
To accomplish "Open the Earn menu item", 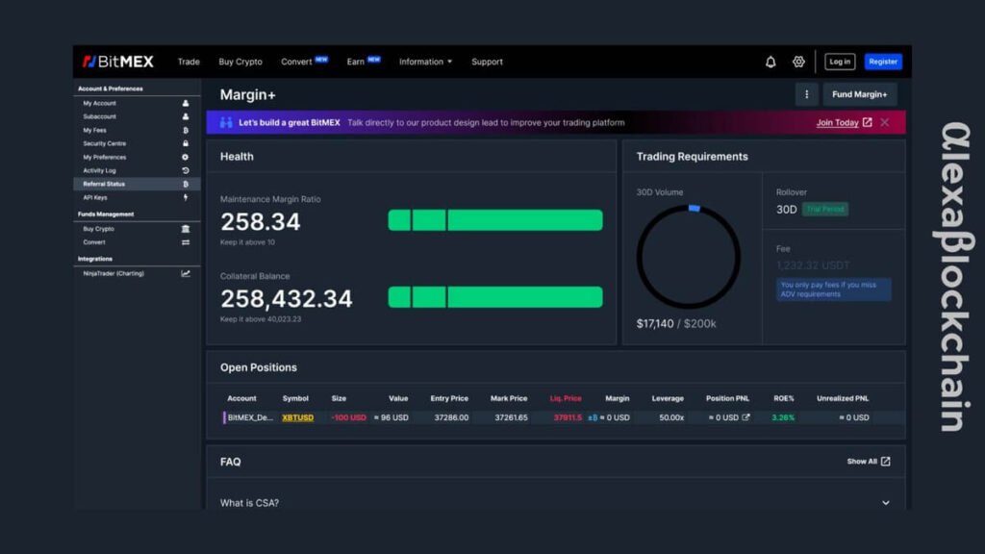I will [x=356, y=62].
